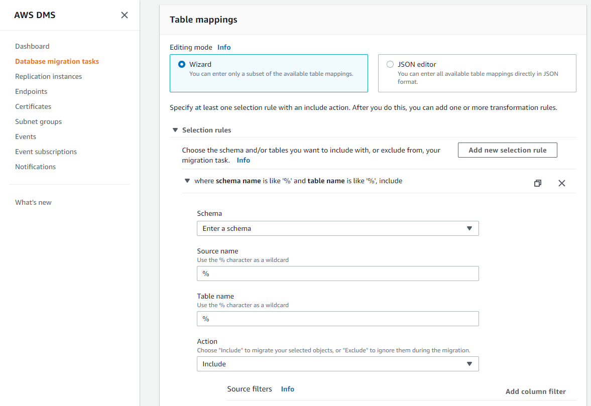This screenshot has width=591, height=406.
Task: Click Add new selection rule button
Action: [x=507, y=150]
